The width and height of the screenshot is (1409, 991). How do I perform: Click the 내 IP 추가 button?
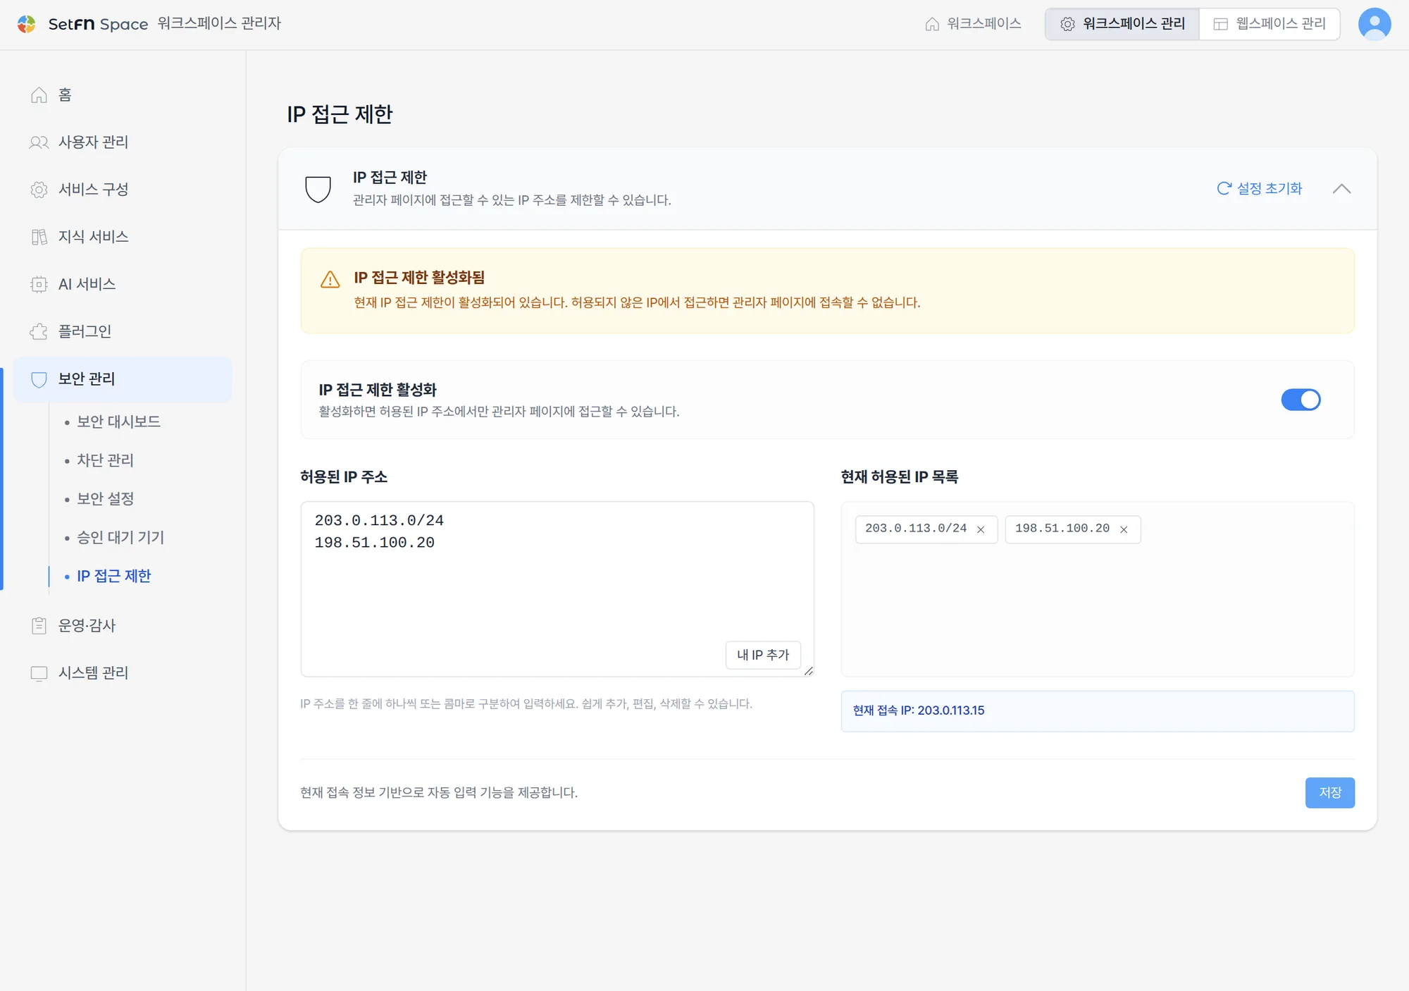(x=763, y=655)
